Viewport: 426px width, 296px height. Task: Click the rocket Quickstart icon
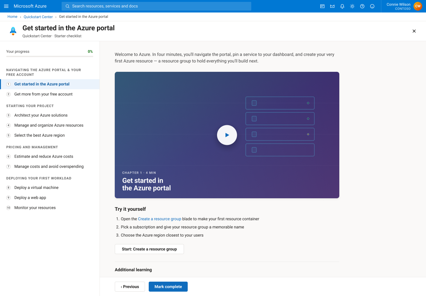pos(13,31)
